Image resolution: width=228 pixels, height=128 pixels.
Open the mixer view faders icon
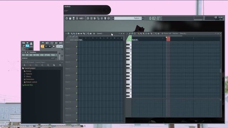point(102,18)
